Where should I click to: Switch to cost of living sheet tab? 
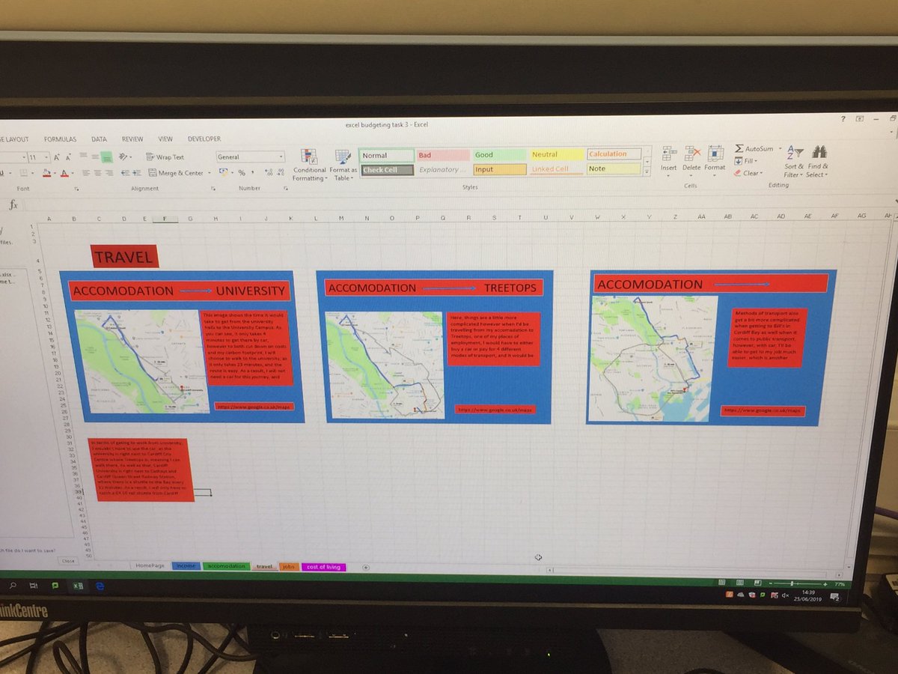323,567
